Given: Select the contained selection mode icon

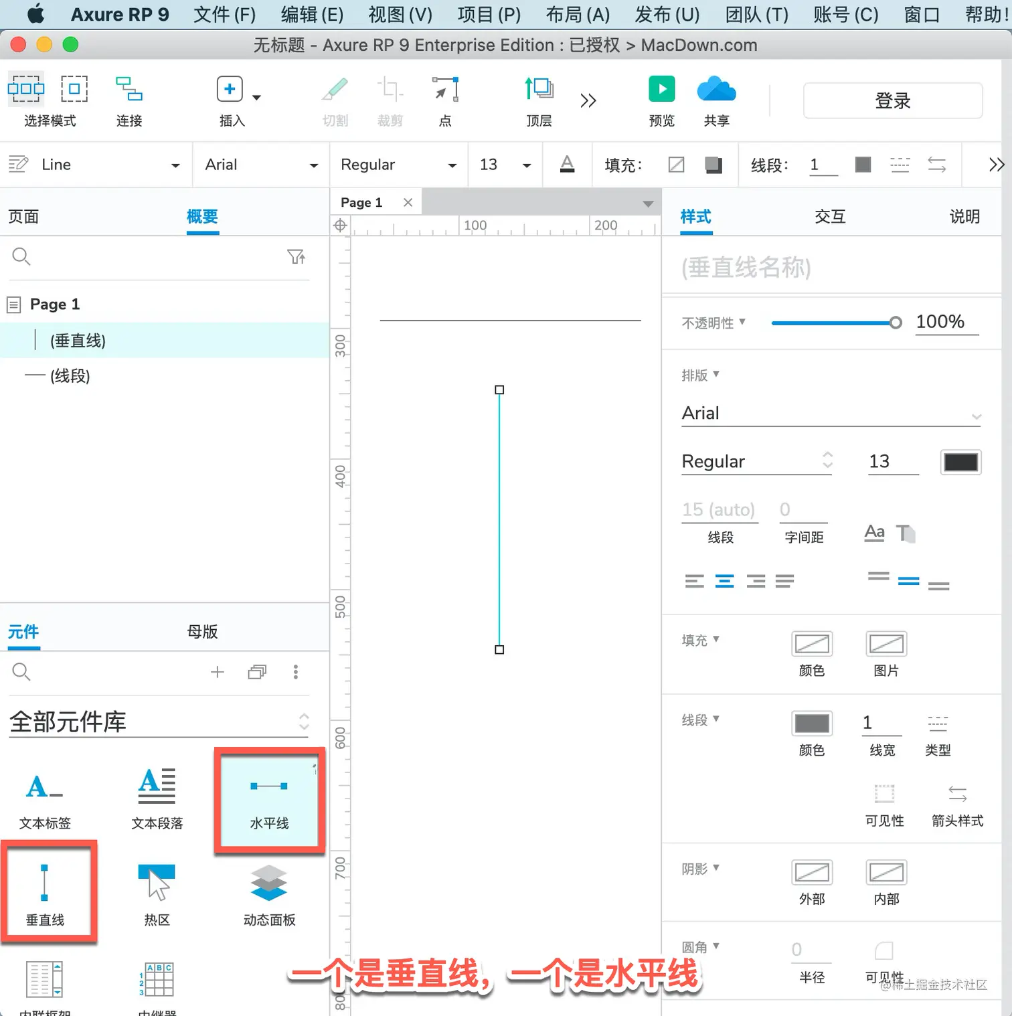Looking at the screenshot, I should point(74,88).
